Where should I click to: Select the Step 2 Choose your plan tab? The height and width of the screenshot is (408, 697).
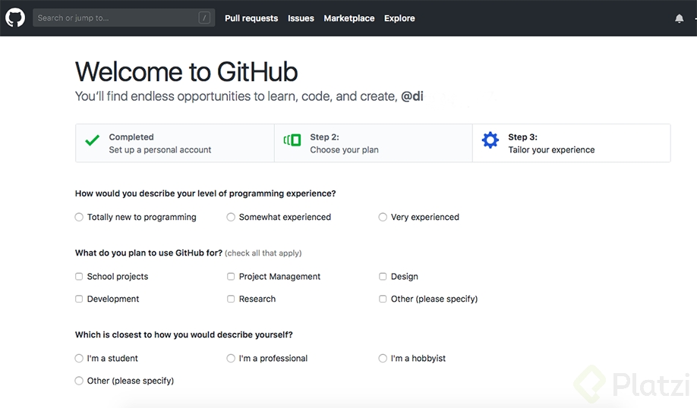point(374,143)
